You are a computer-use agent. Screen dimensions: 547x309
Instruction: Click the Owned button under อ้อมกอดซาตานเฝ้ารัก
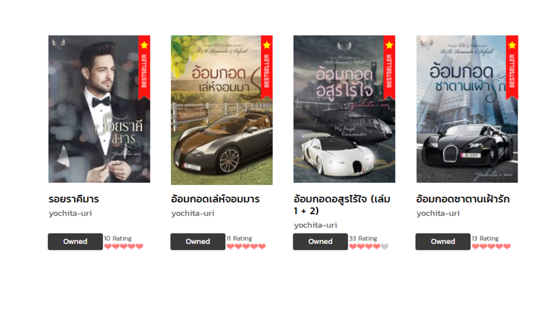[x=443, y=242]
